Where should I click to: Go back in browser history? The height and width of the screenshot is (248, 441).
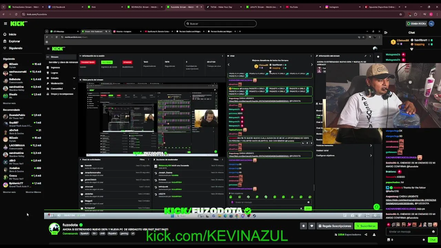(3, 14)
